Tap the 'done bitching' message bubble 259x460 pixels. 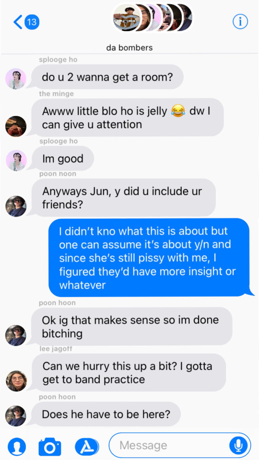(131, 326)
